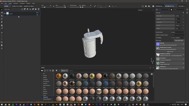Click the Shelf import resources icon
The image size is (189, 106).
point(53,71)
